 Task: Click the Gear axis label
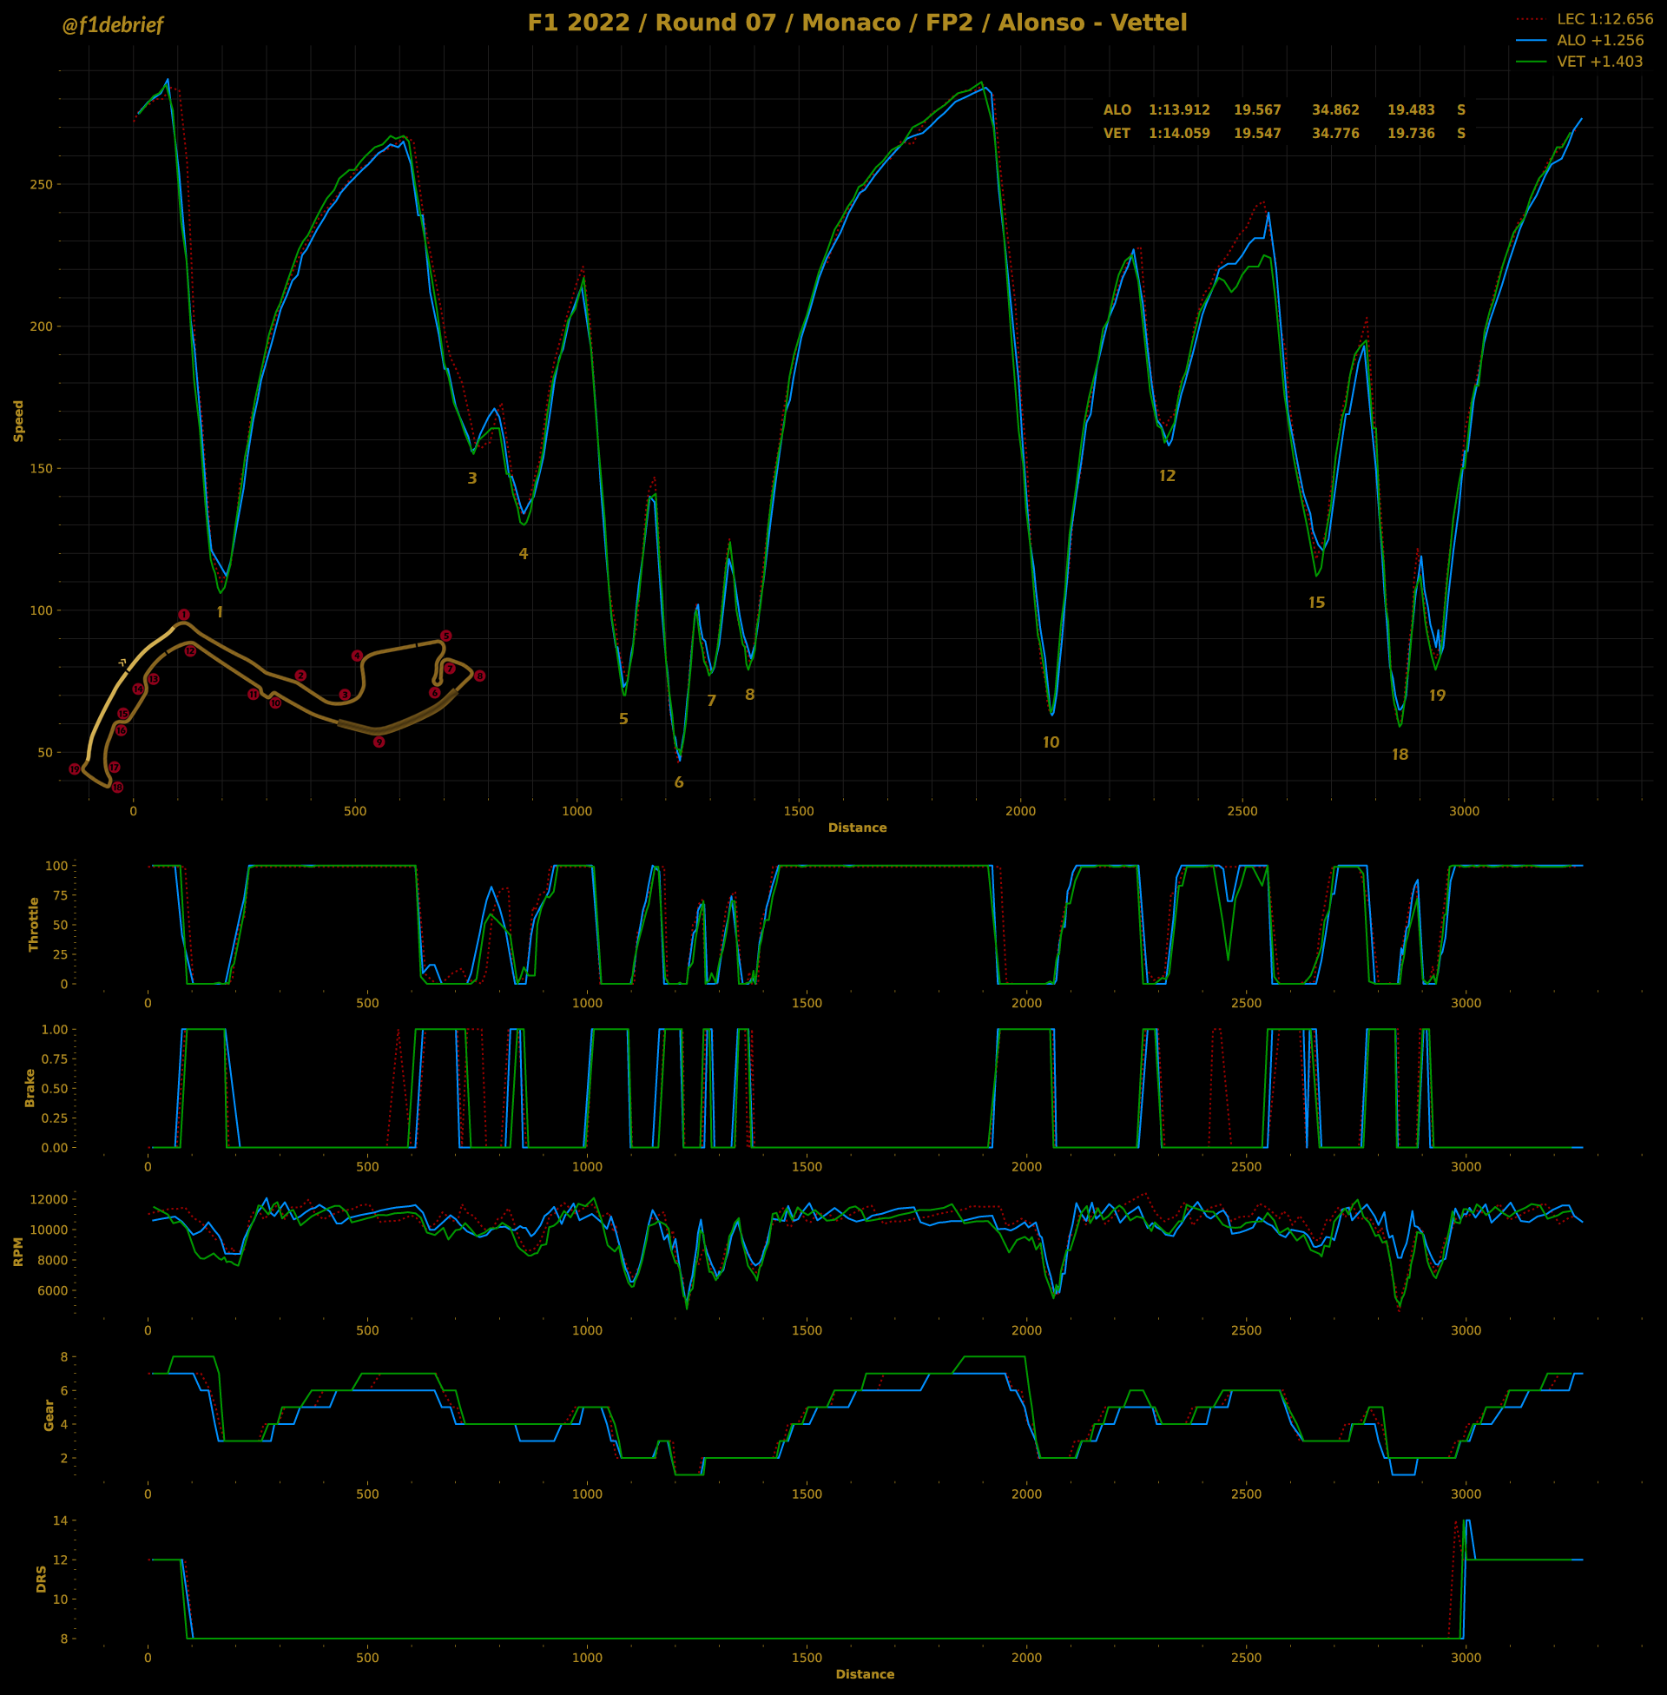pyautogui.click(x=49, y=1415)
